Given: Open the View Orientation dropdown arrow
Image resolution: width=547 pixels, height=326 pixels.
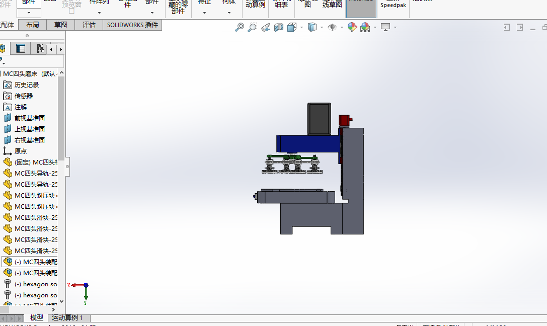Looking at the screenshot, I should pyautogui.click(x=301, y=27).
